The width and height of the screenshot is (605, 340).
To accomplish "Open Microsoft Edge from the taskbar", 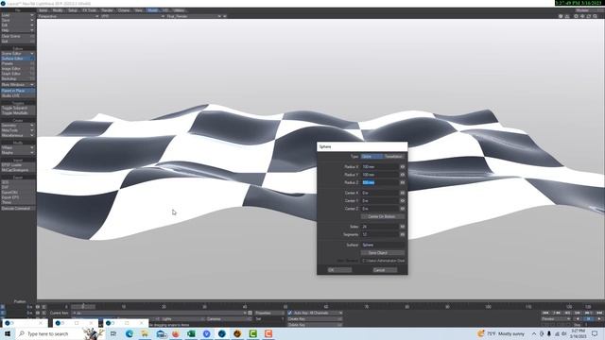I will click(x=129, y=333).
